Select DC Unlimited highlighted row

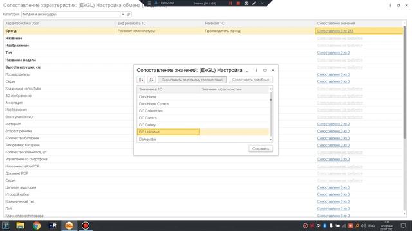coord(203,132)
